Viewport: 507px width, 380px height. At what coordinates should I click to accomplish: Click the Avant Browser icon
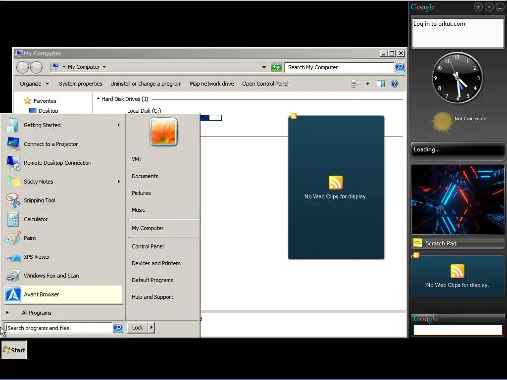13,294
